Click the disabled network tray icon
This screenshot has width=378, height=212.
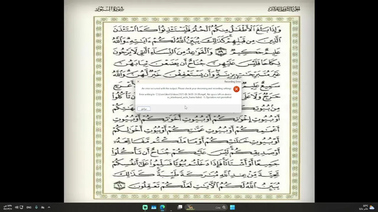coord(43,207)
